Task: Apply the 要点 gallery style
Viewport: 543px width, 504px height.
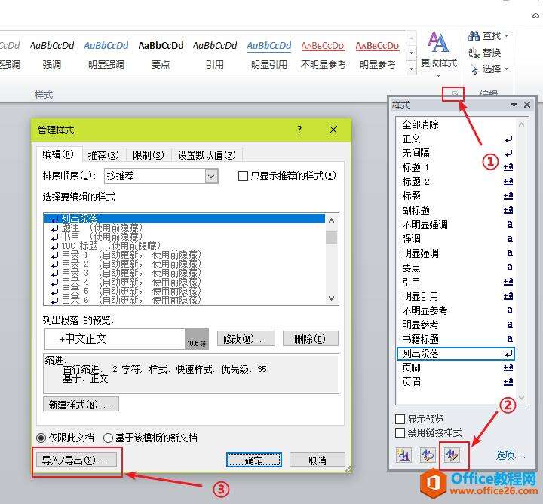Action: pos(161,55)
